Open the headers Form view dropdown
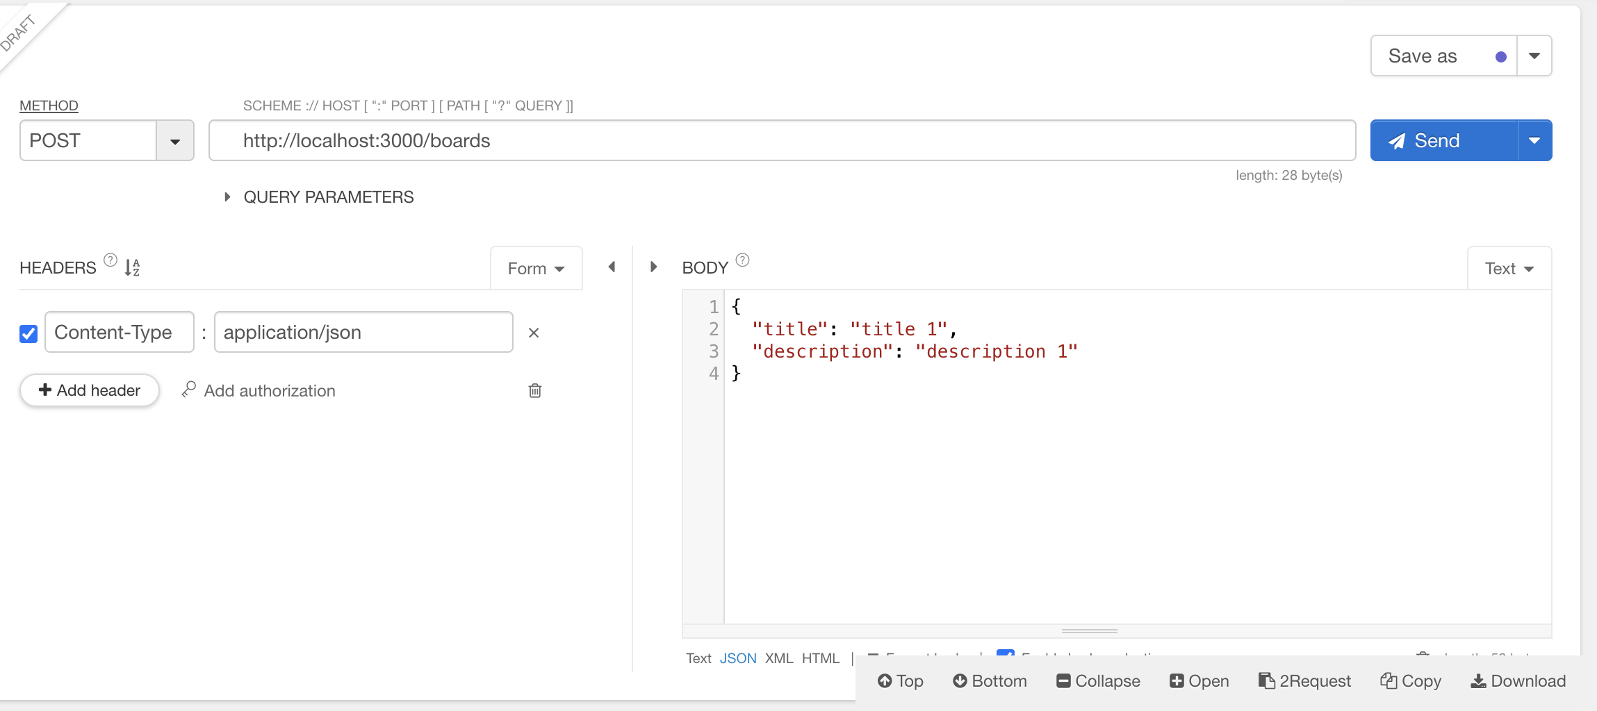The width and height of the screenshot is (1597, 711). coord(536,269)
